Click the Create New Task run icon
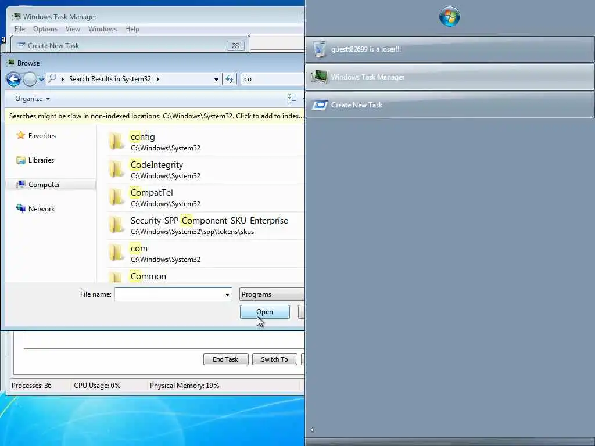 click(320, 105)
